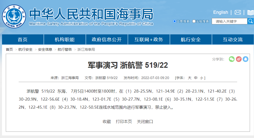
Task: Share article via green WeChat icon
Action: point(232,59)
